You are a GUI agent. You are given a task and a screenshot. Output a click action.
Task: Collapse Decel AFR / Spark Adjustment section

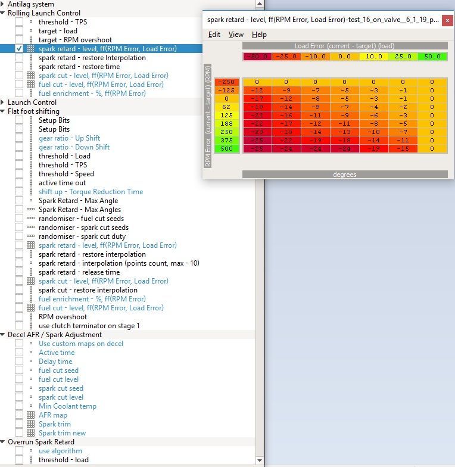(x=4, y=335)
